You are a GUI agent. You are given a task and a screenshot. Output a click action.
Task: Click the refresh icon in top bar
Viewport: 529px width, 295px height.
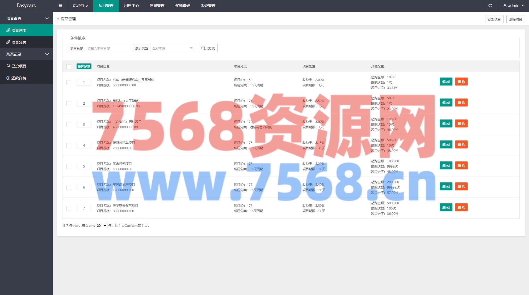pos(490,6)
